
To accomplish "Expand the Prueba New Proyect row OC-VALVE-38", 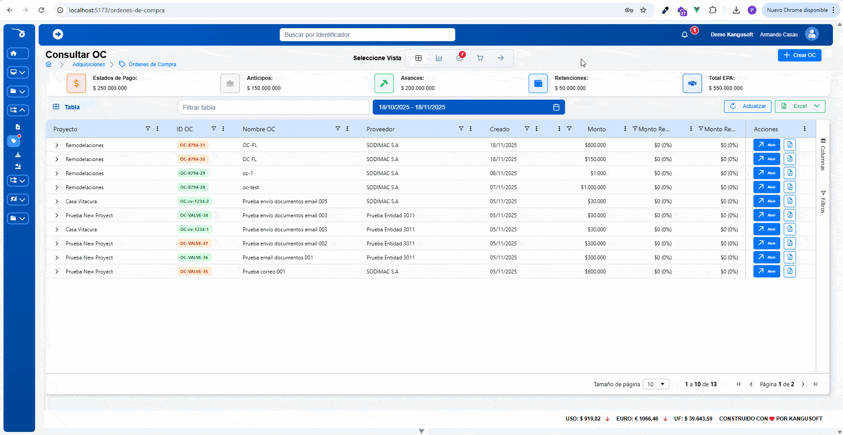I will (57, 216).
